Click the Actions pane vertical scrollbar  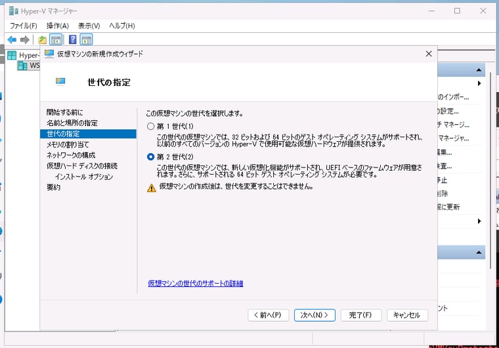click(x=490, y=170)
